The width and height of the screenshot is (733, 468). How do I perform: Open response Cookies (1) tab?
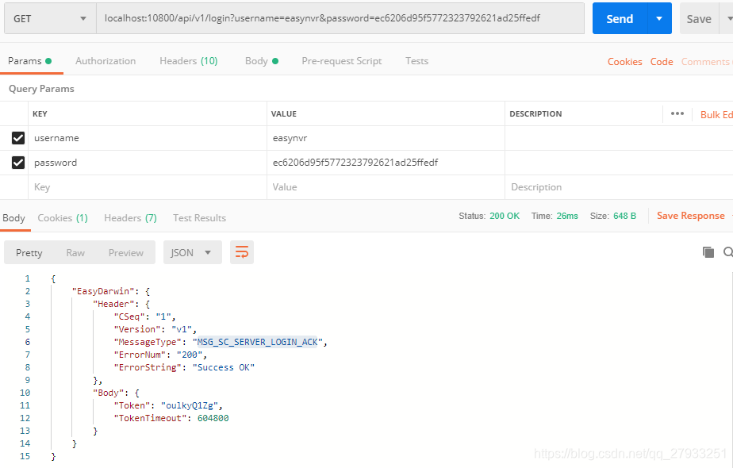63,218
